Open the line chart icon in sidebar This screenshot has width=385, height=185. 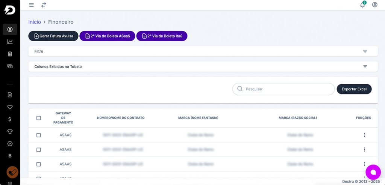[10, 42]
